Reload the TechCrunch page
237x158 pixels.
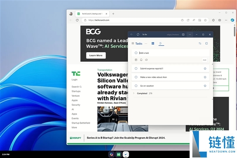(77, 20)
